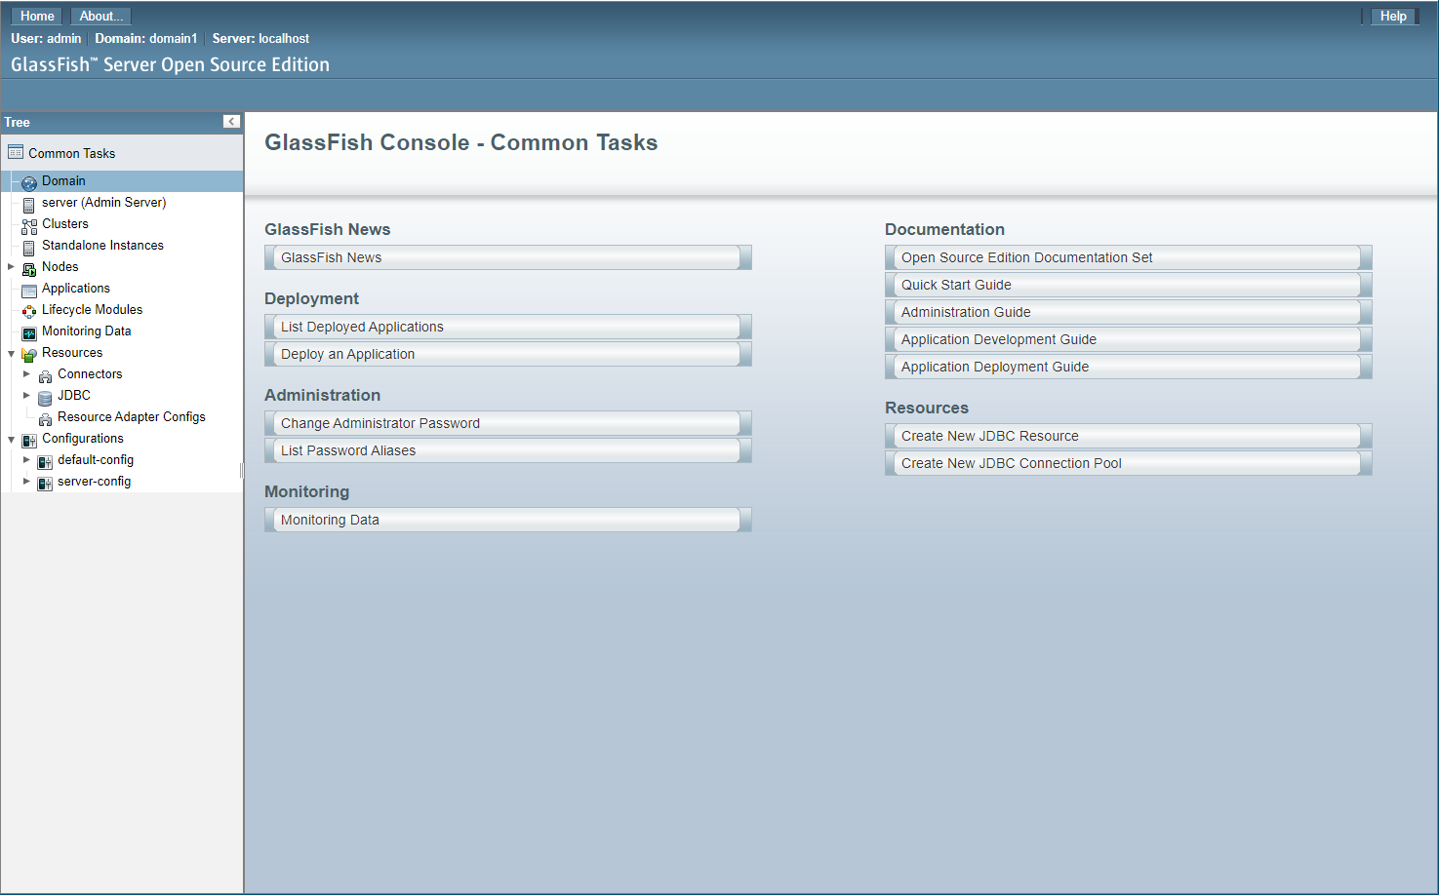The width and height of the screenshot is (1439, 895).
Task: Open the Quick Start Guide
Action: 1128,285
